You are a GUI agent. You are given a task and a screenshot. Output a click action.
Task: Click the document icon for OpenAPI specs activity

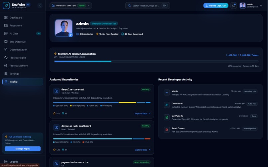coord(167,117)
